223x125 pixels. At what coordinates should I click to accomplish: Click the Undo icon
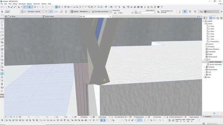tap(2, 7)
